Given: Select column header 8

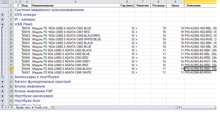Looking at the screenshot, I should (158, 2).
